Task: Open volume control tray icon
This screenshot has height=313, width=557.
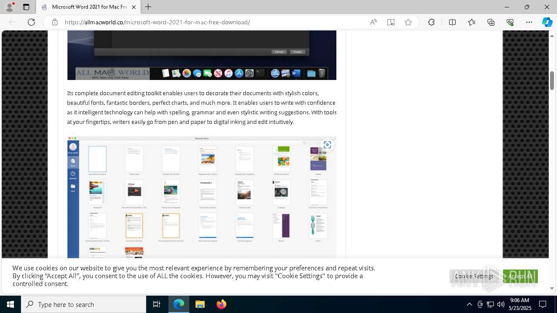Action: [501, 304]
